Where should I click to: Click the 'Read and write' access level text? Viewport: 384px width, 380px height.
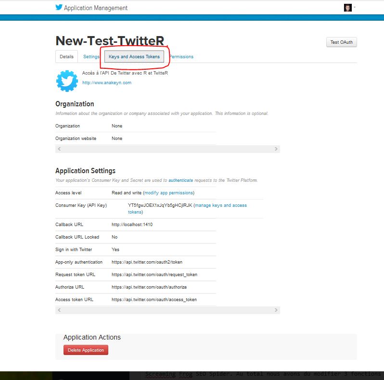tap(127, 193)
